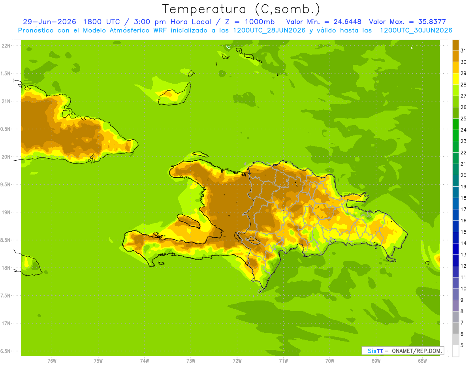Screen dimensions: 474x366
Task: Pick the dark brown swatch above 31
Action: (x=455, y=45)
